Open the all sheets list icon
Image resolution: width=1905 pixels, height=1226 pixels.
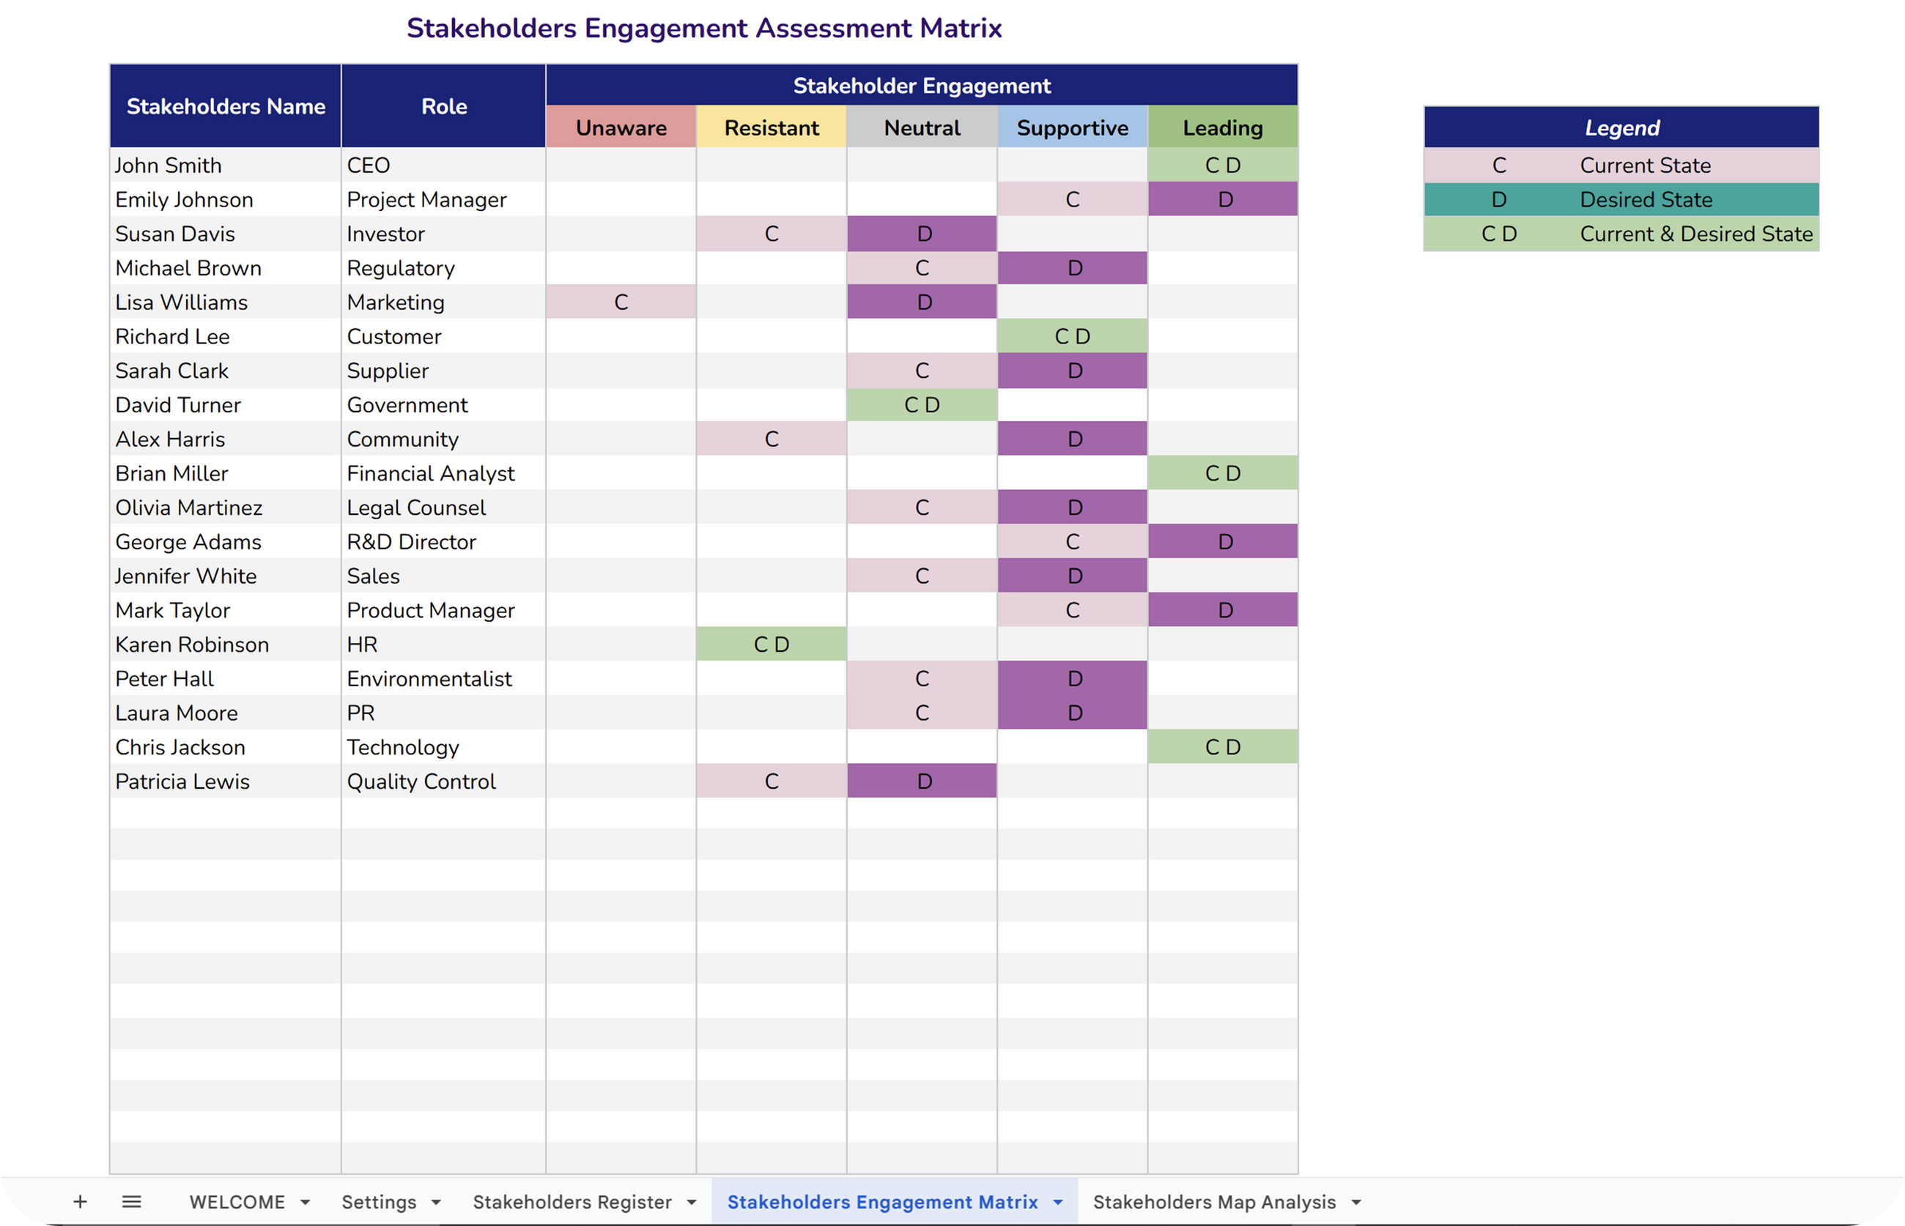point(131,1201)
